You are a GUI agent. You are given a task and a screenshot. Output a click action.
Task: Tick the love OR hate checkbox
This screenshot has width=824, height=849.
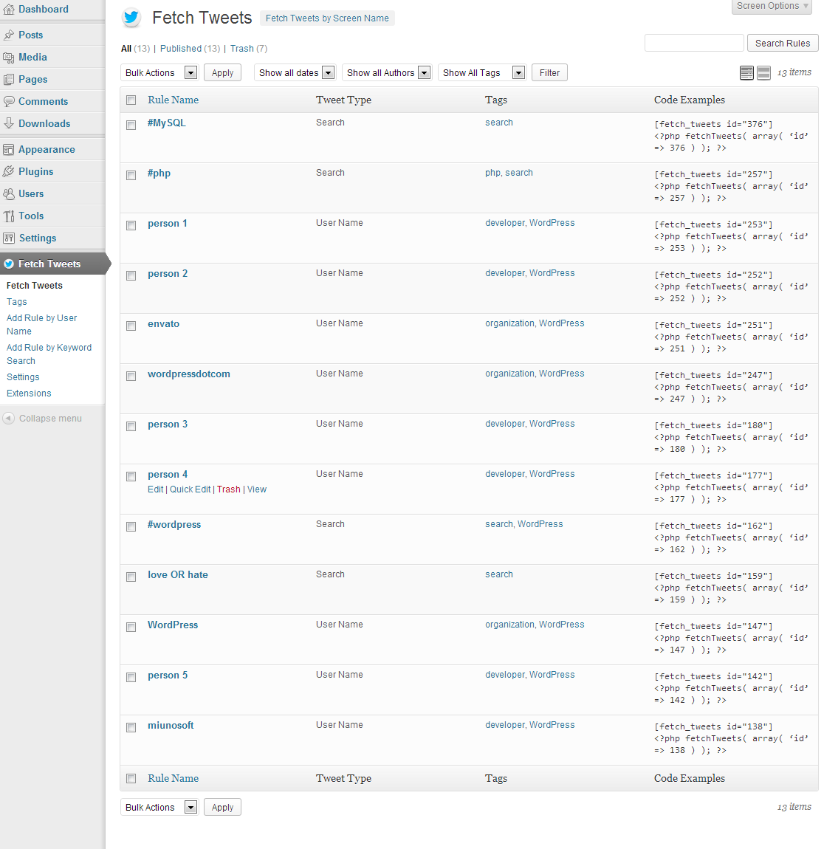point(131,577)
